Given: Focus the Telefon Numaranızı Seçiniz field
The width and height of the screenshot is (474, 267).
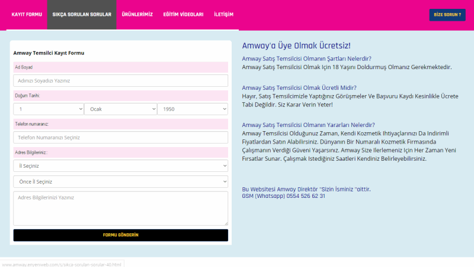Looking at the screenshot, I should coord(121,138).
